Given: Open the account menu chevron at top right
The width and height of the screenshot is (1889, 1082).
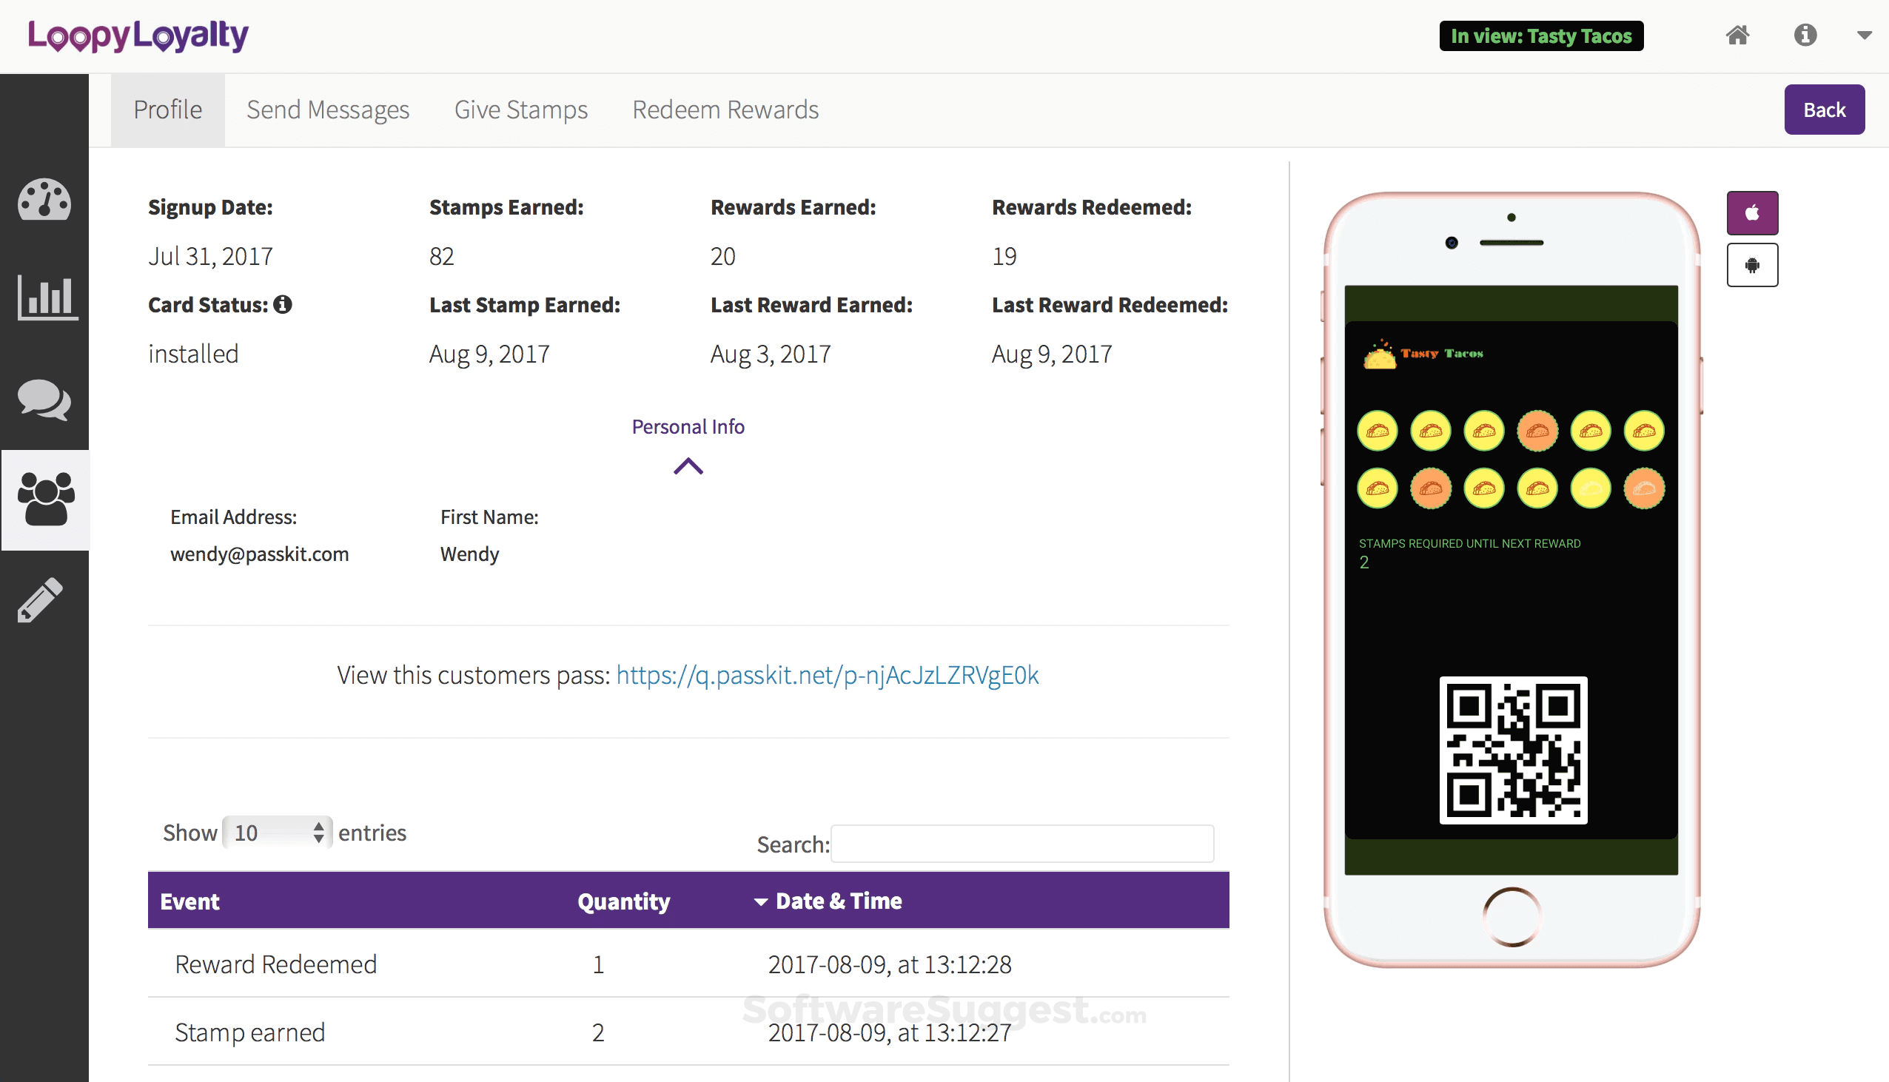Looking at the screenshot, I should 1864,35.
